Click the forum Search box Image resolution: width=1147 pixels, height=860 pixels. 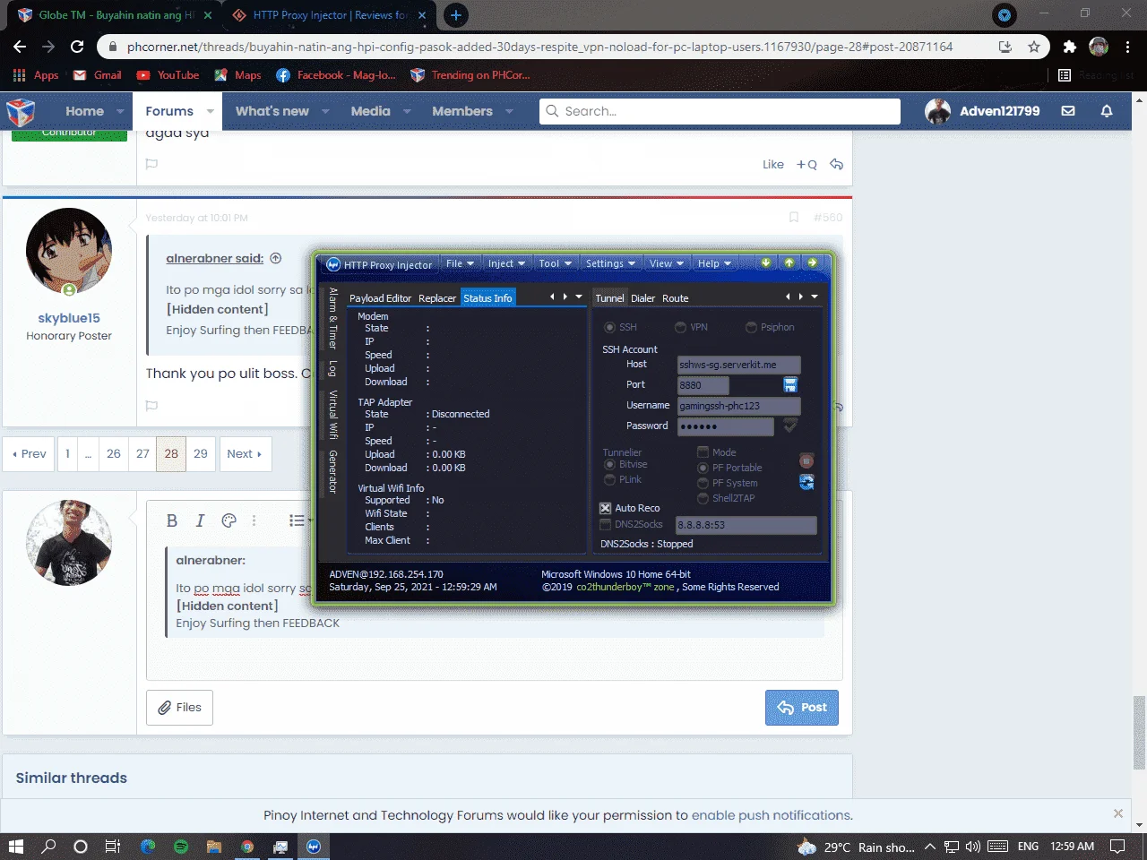(720, 111)
